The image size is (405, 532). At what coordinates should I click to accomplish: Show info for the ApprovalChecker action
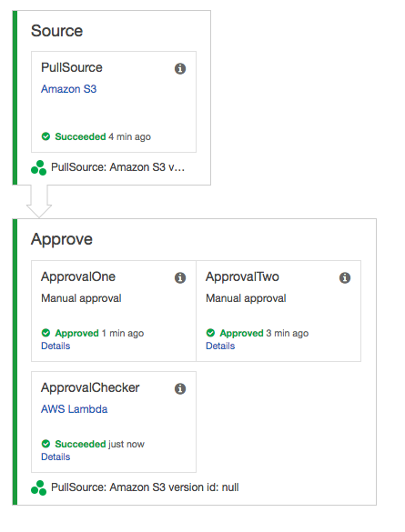coord(180,388)
